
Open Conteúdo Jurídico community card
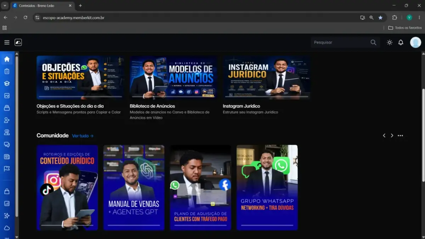(x=67, y=188)
